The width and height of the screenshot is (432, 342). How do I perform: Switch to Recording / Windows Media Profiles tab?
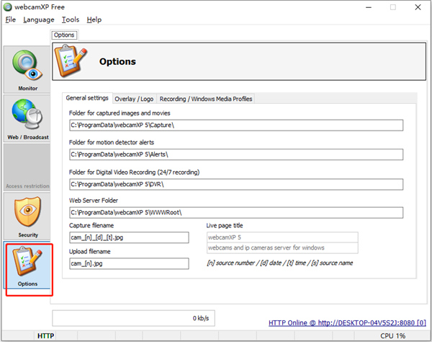[205, 99]
